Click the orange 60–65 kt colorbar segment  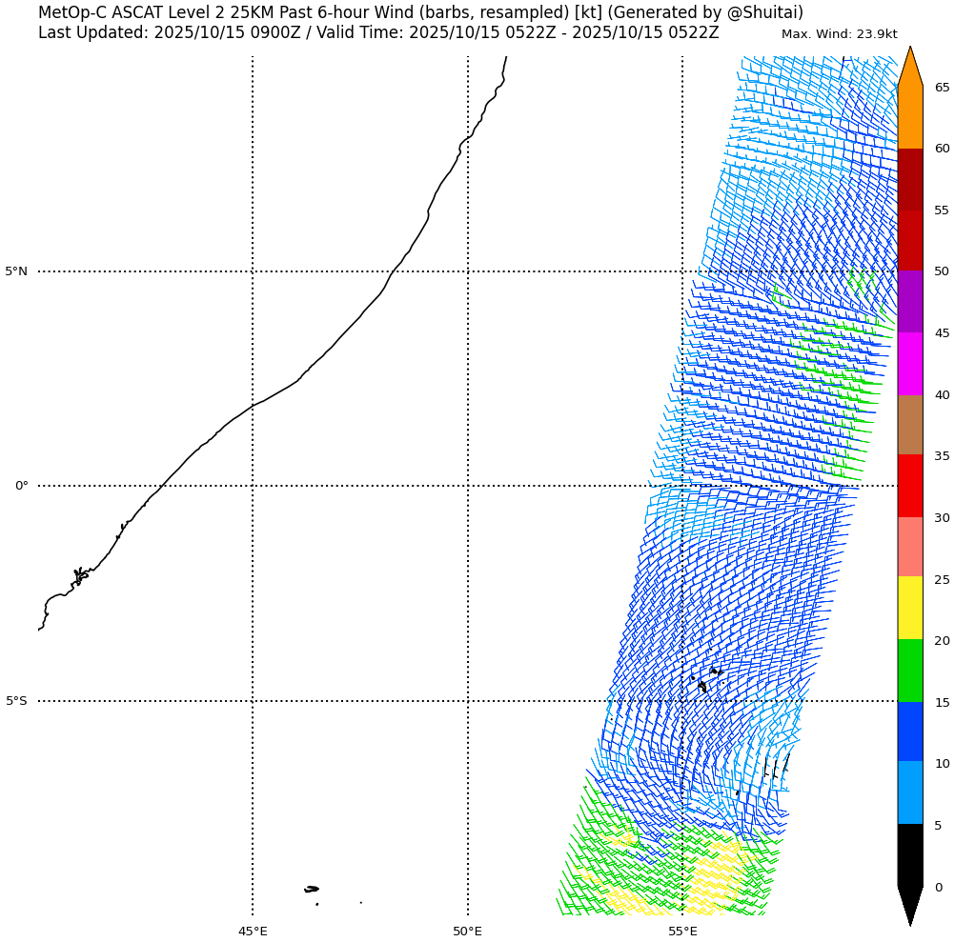[x=910, y=117]
